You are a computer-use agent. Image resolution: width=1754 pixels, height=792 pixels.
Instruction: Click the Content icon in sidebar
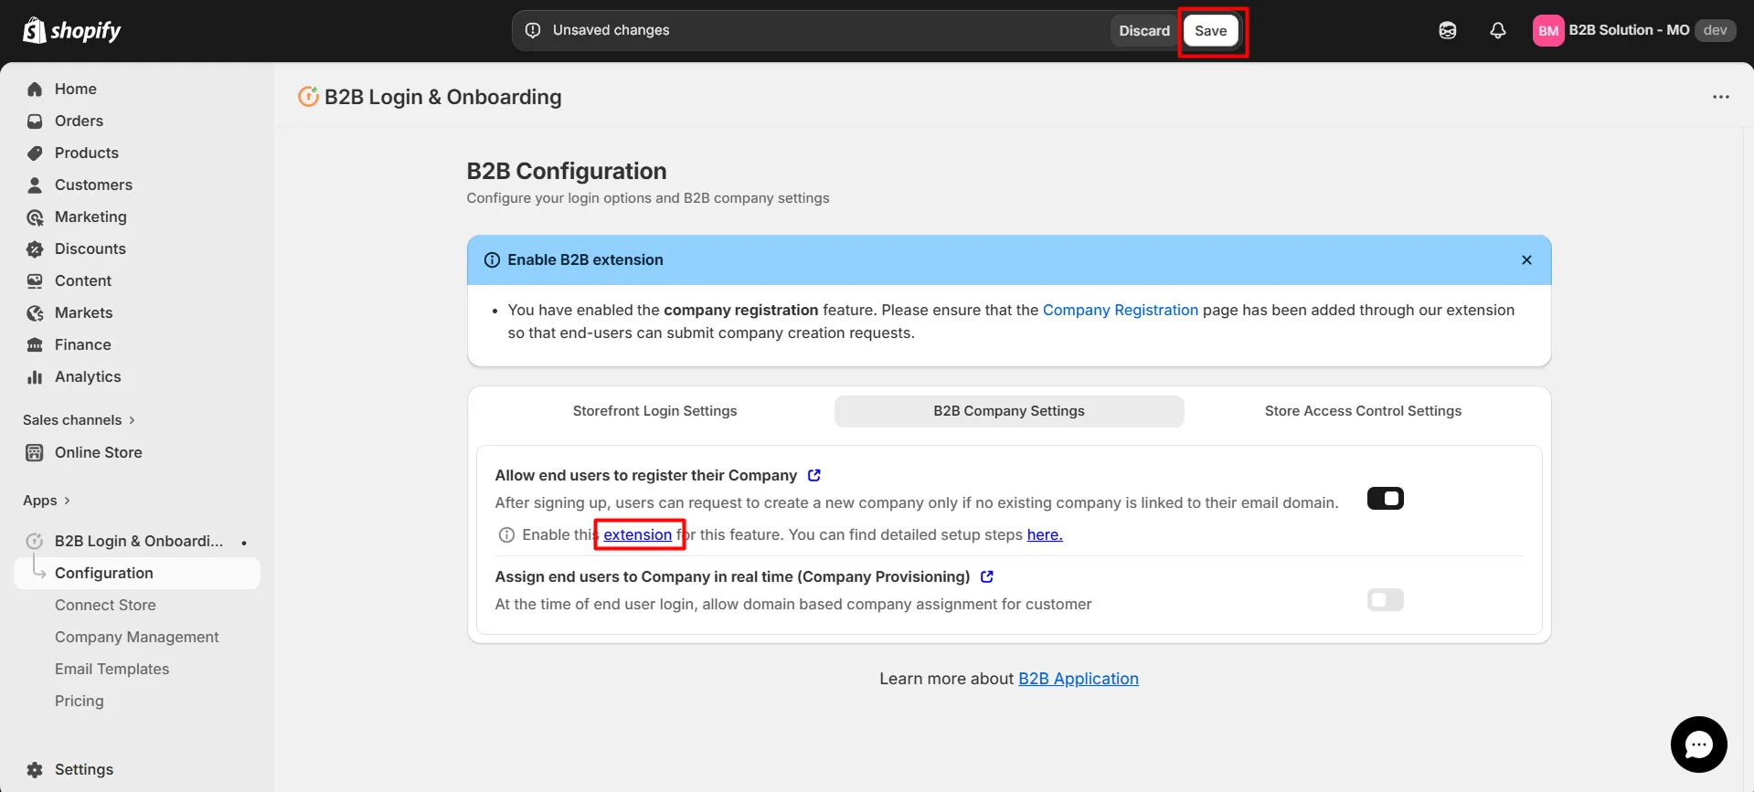click(x=35, y=280)
